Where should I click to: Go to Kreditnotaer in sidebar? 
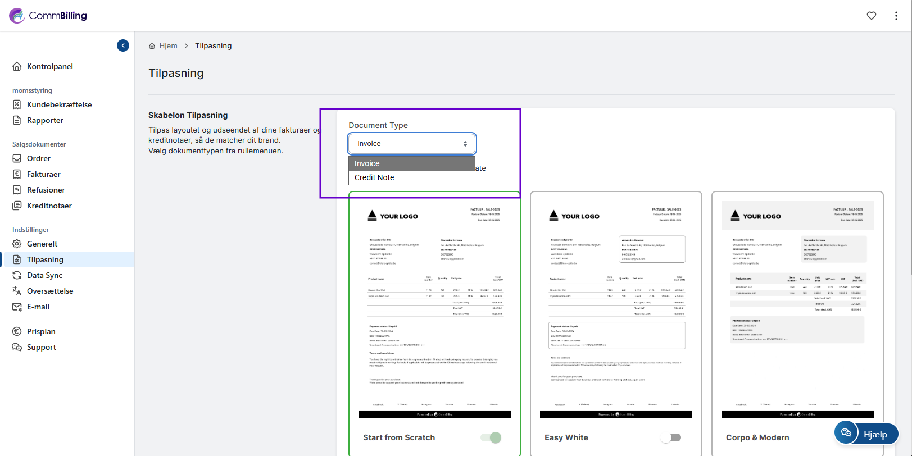click(x=49, y=206)
